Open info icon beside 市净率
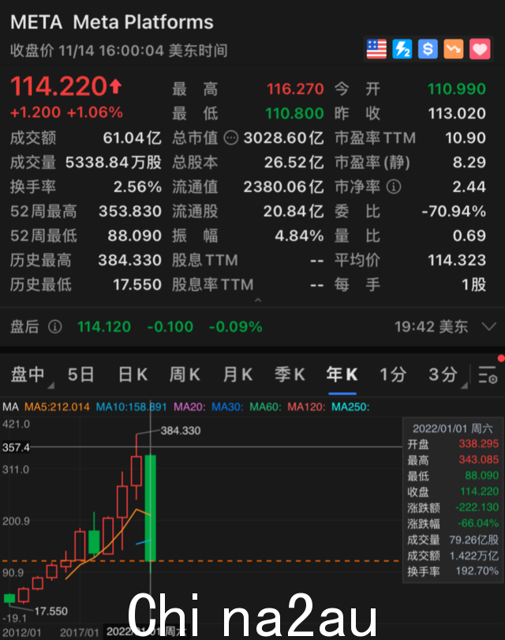The image size is (505, 640). click(x=393, y=187)
